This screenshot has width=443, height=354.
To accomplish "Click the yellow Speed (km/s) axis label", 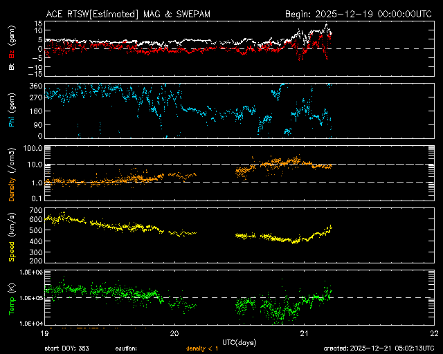I will click(11, 235).
